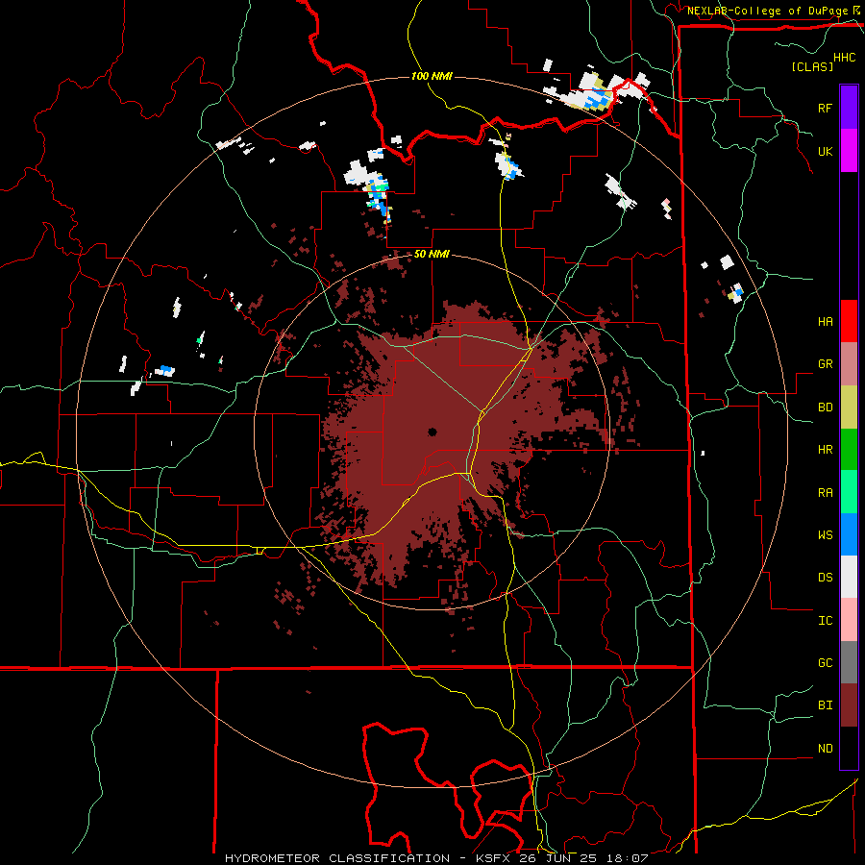The width and height of the screenshot is (865, 865).
Task: Click the UK legend label
Action: click(x=825, y=151)
